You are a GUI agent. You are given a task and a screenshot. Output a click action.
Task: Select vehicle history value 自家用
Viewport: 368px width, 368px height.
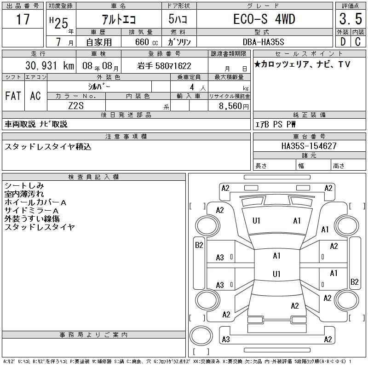[99, 42]
